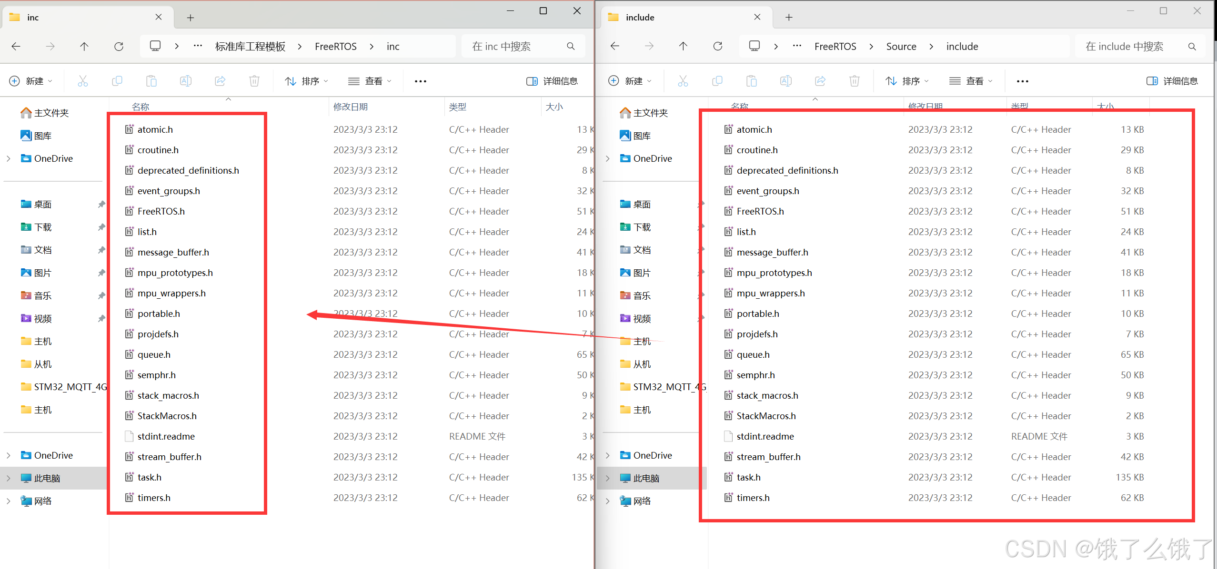Toggle 详细信息 details pane in the include window
The height and width of the screenshot is (569, 1217).
pyautogui.click(x=1172, y=81)
